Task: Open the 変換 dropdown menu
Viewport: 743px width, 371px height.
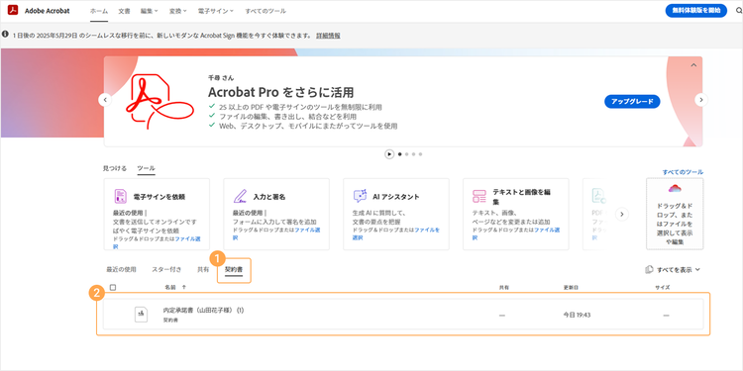Action: coord(177,11)
